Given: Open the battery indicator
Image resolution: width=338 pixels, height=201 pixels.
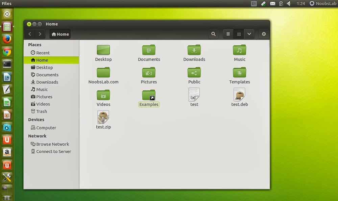Looking at the screenshot, I should tap(281, 3).
